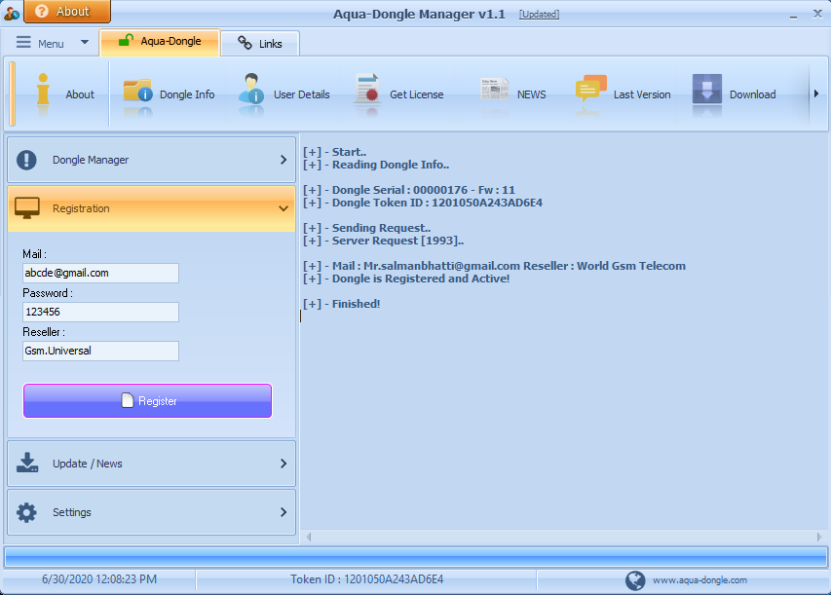Select the Last Version ribbon label
Viewport: 831px width, 595px height.
(x=642, y=94)
